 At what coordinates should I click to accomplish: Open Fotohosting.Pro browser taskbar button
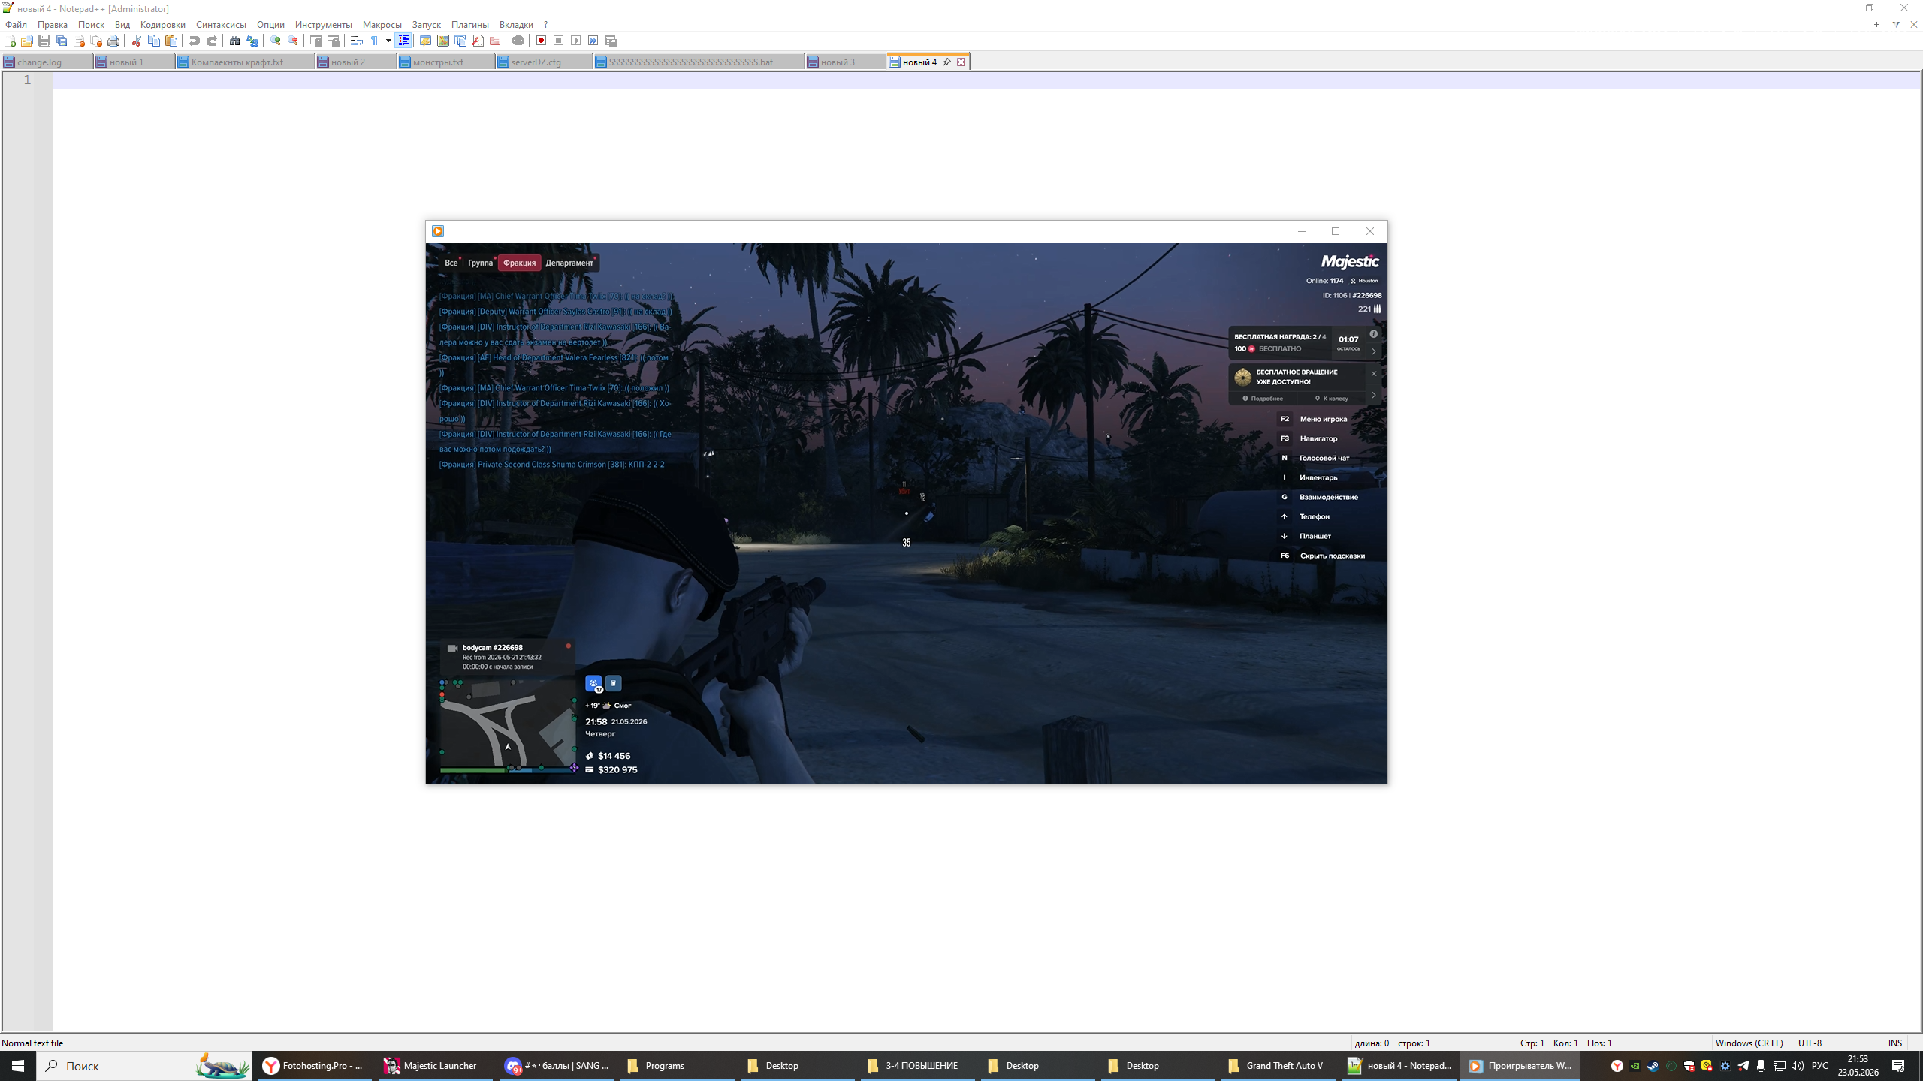[x=314, y=1066]
